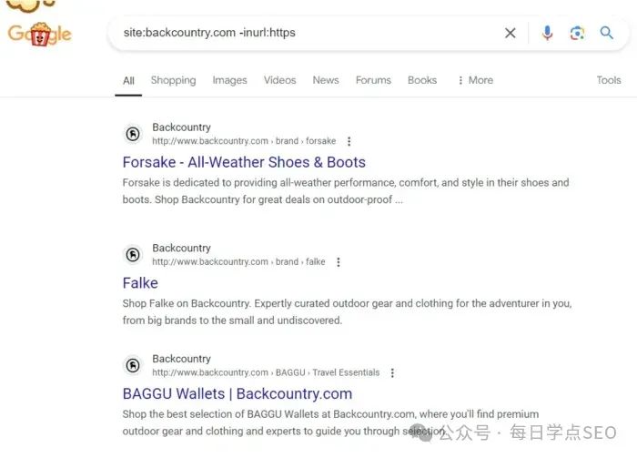Open Forsake - All-Weather Shoes & Boots link
The image size is (637, 458).
click(244, 162)
